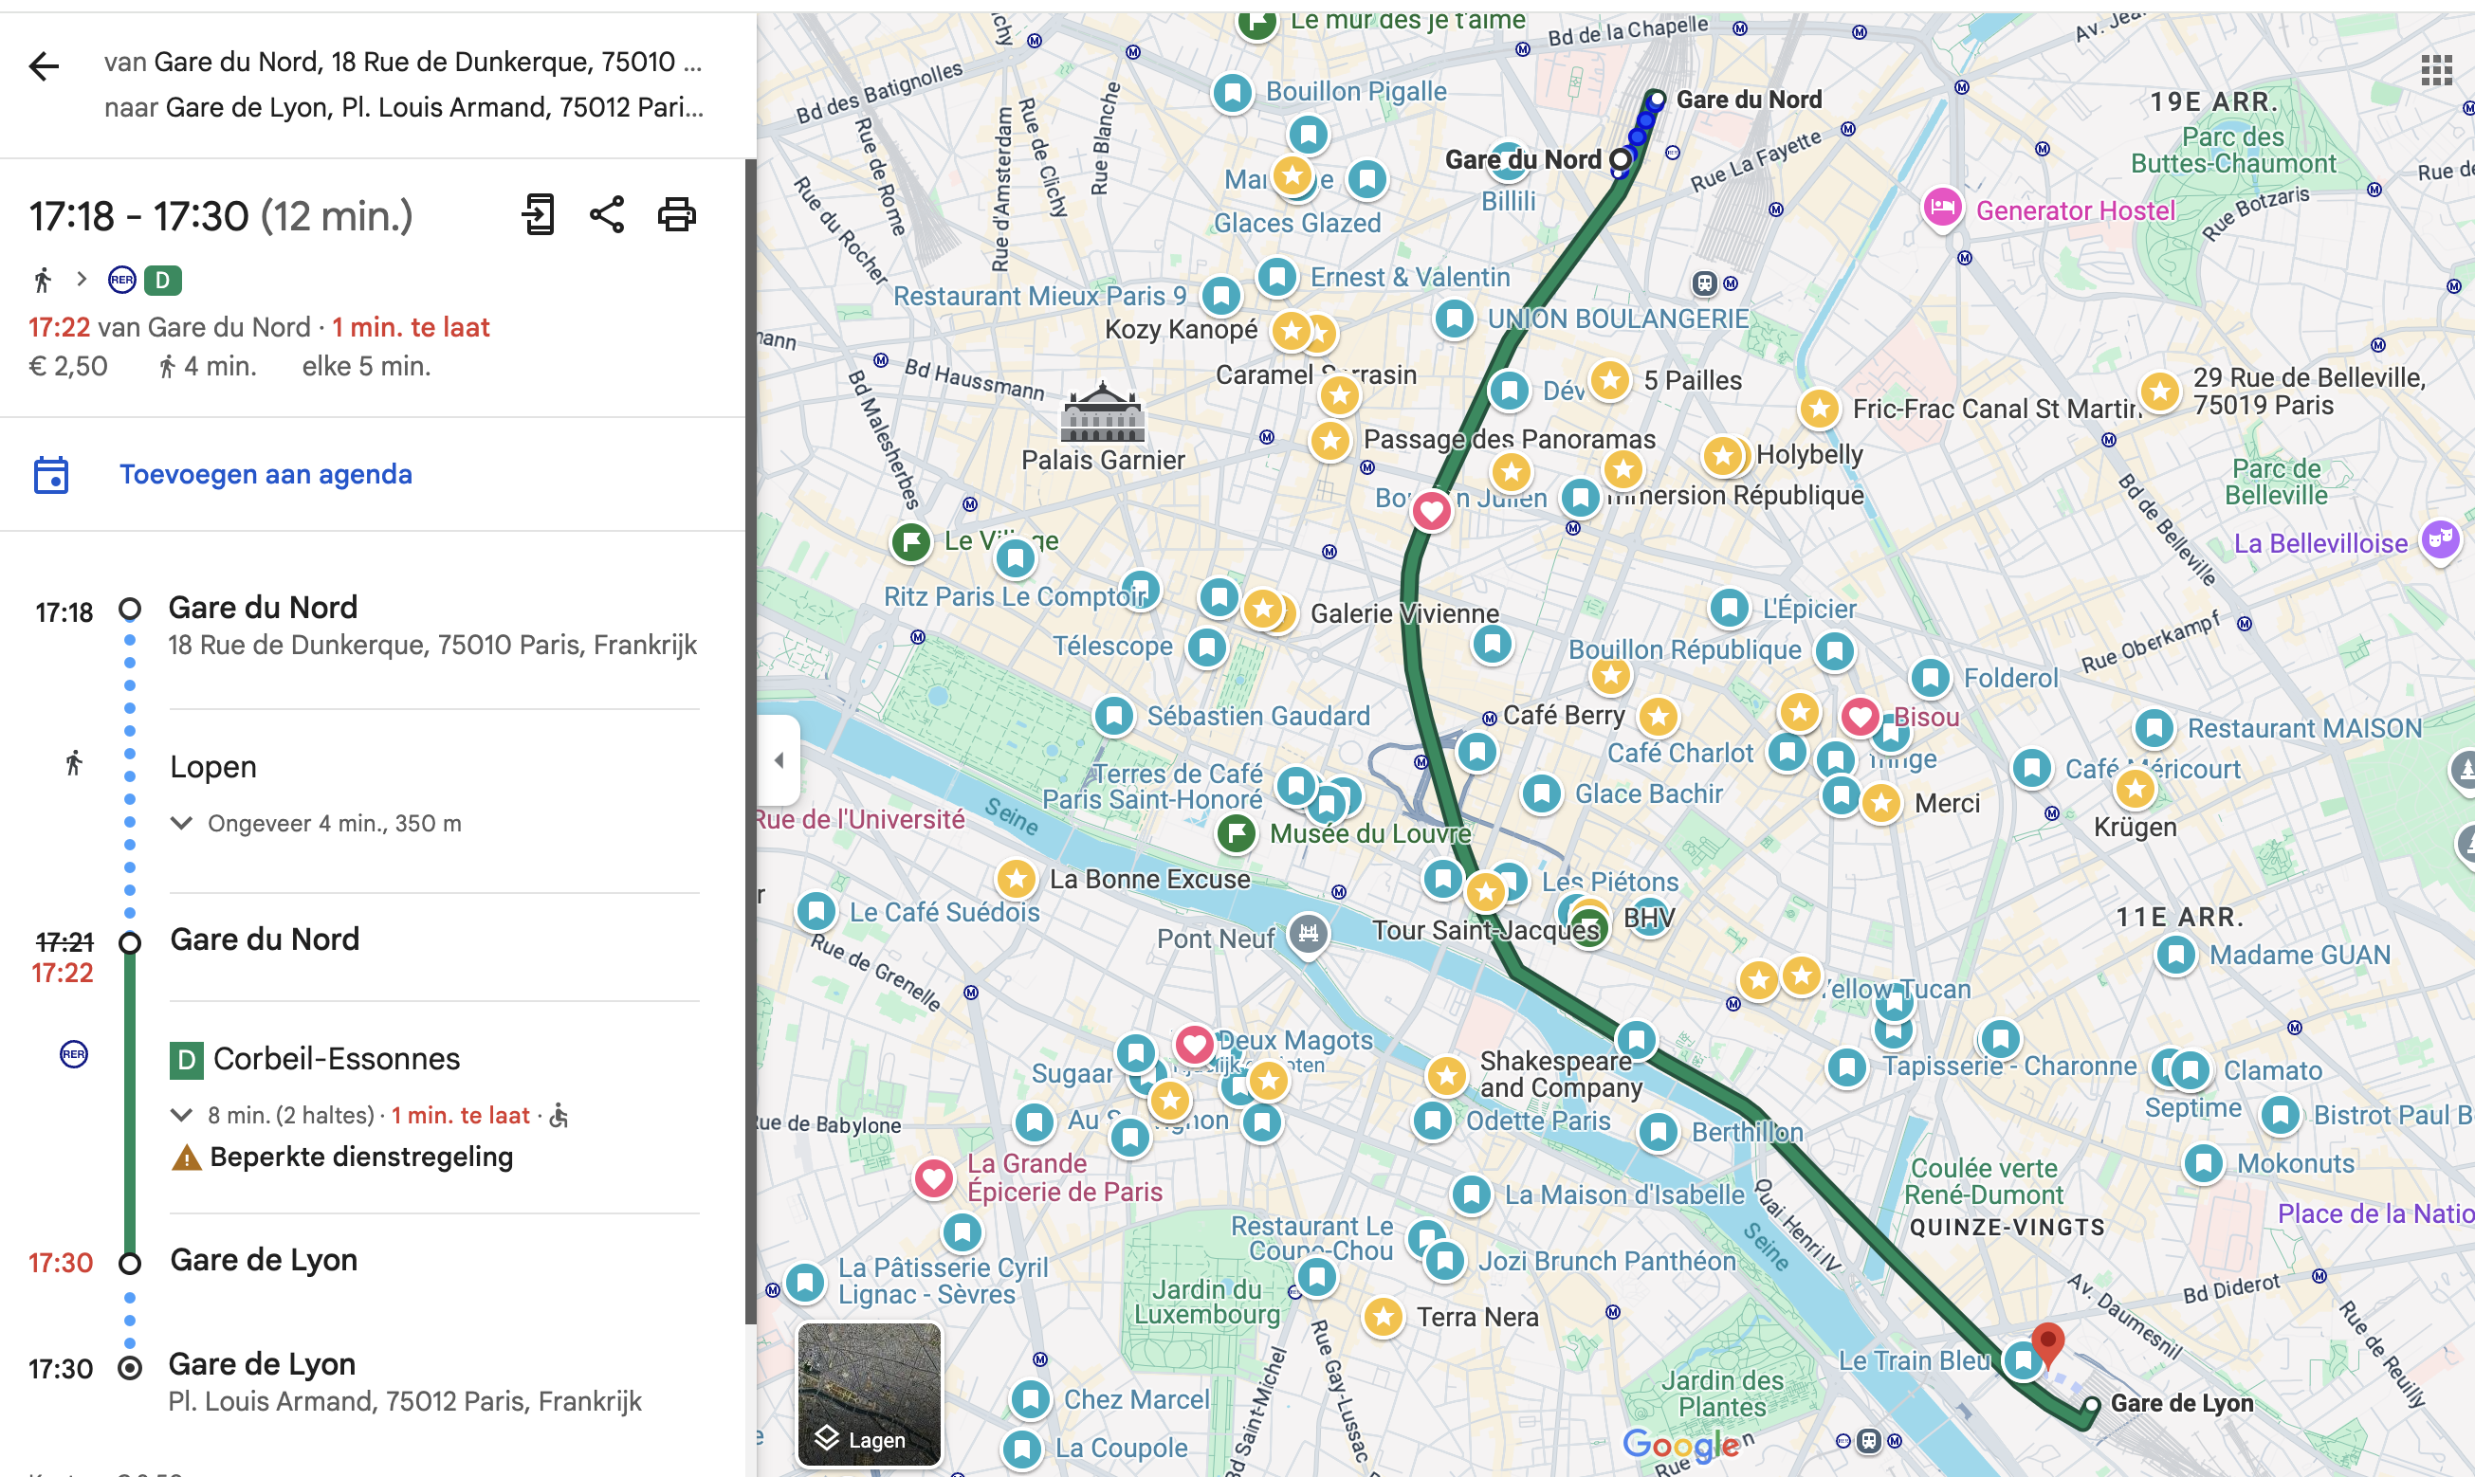Image resolution: width=2475 pixels, height=1477 pixels.
Task: Click the La Bonne Excuse star marker
Action: coord(1016,879)
